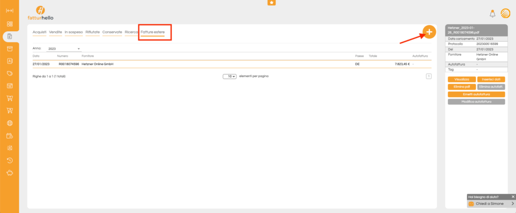Open the history clock icon in the sidebar
The width and height of the screenshot is (516, 213).
10,160
